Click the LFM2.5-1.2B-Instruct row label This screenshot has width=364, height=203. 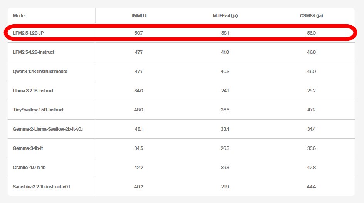click(x=34, y=52)
